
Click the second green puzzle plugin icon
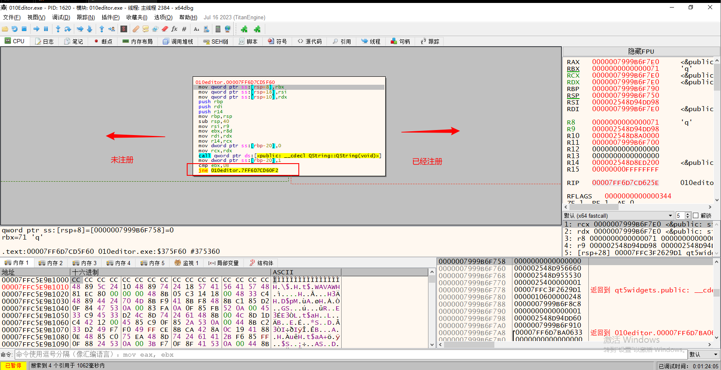(257, 29)
